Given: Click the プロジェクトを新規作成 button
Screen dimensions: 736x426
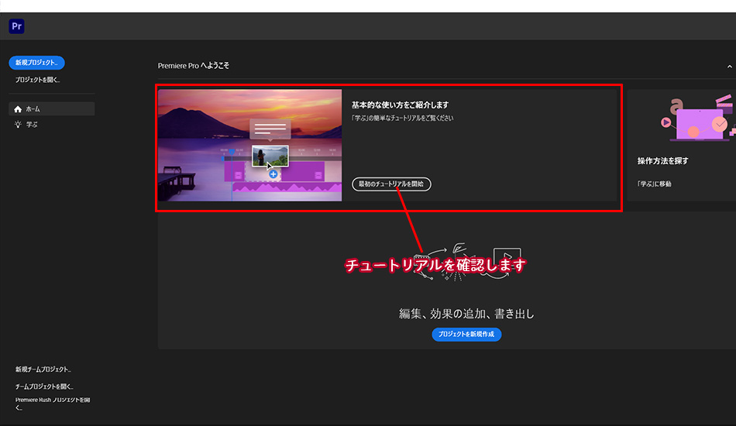Looking at the screenshot, I should pyautogui.click(x=466, y=334).
